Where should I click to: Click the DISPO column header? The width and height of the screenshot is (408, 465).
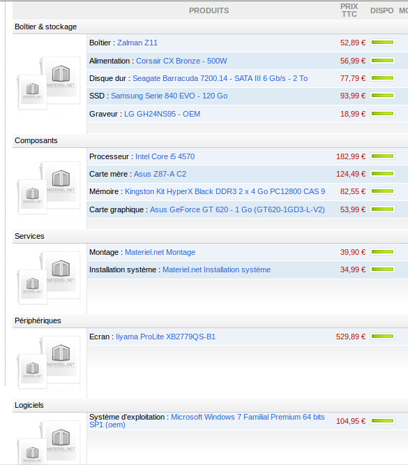pyautogui.click(x=382, y=10)
